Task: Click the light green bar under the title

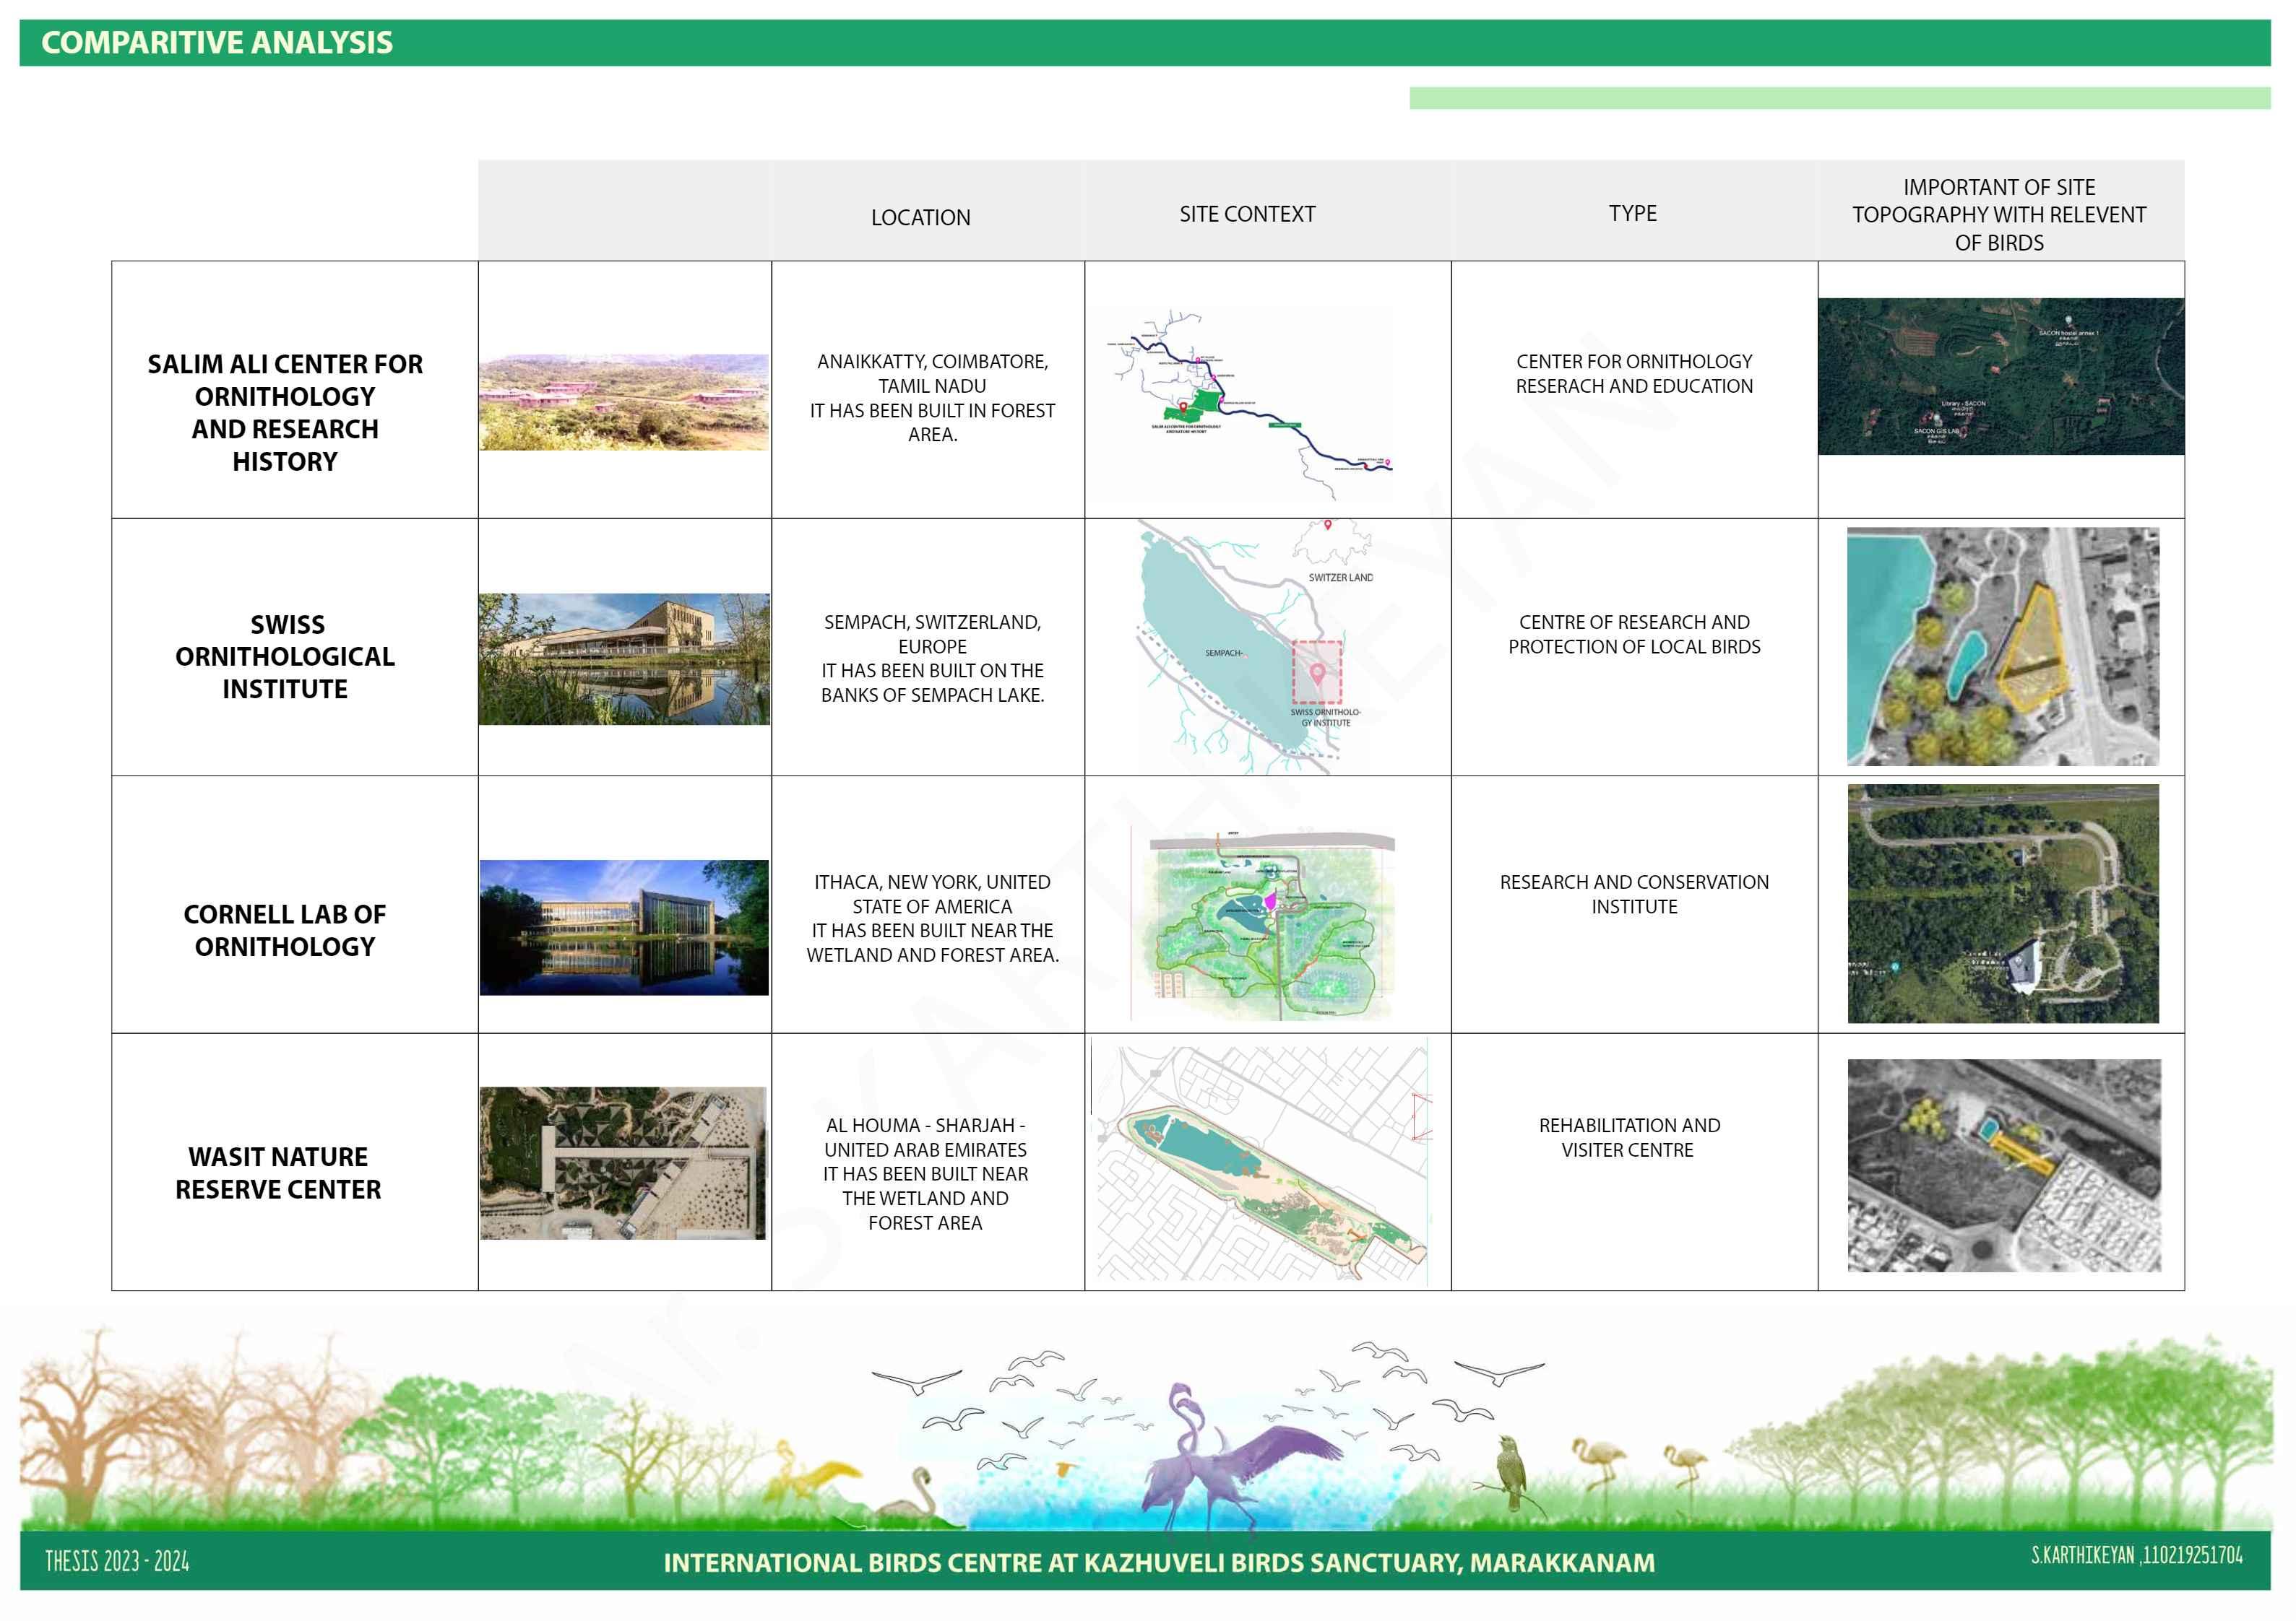Action: (1839, 98)
